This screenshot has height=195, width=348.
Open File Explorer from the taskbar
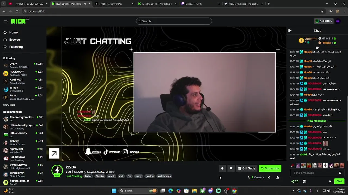[x=194, y=191]
